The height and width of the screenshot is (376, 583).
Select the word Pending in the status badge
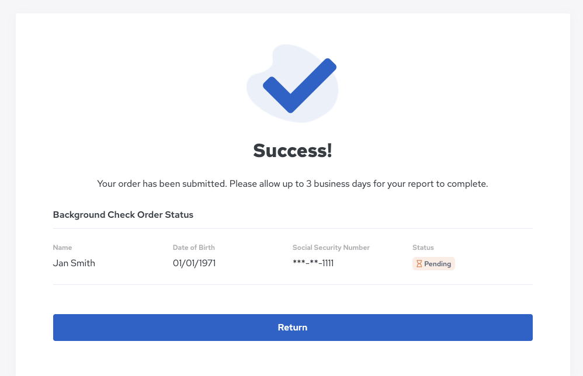tap(438, 264)
